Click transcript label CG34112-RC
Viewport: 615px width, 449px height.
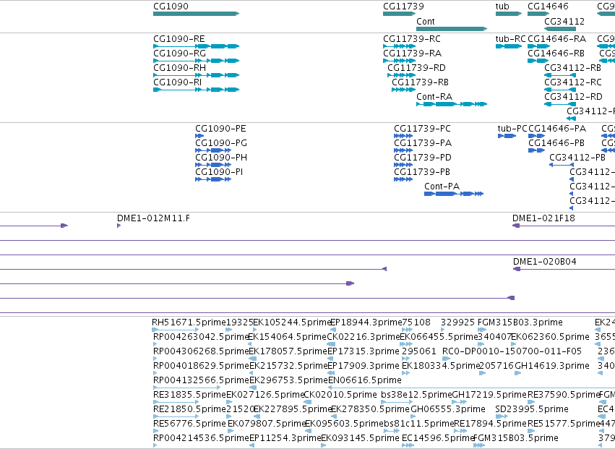(x=573, y=82)
